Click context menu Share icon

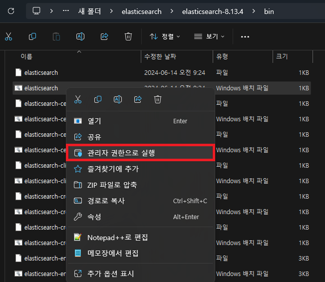138,99
